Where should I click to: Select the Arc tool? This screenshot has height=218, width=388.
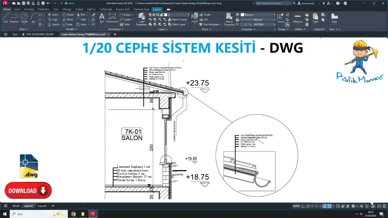[x=33, y=18]
